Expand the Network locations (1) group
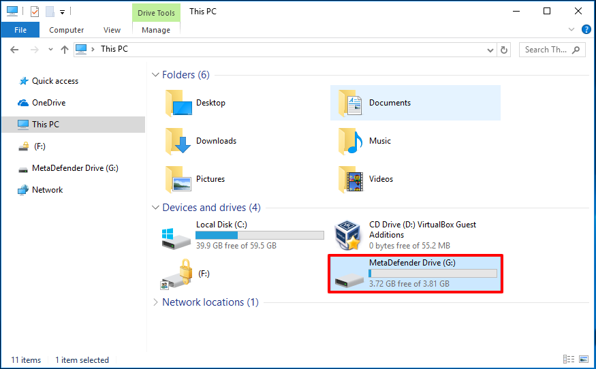Image resolution: width=596 pixels, height=369 pixels. pyautogui.click(x=155, y=302)
